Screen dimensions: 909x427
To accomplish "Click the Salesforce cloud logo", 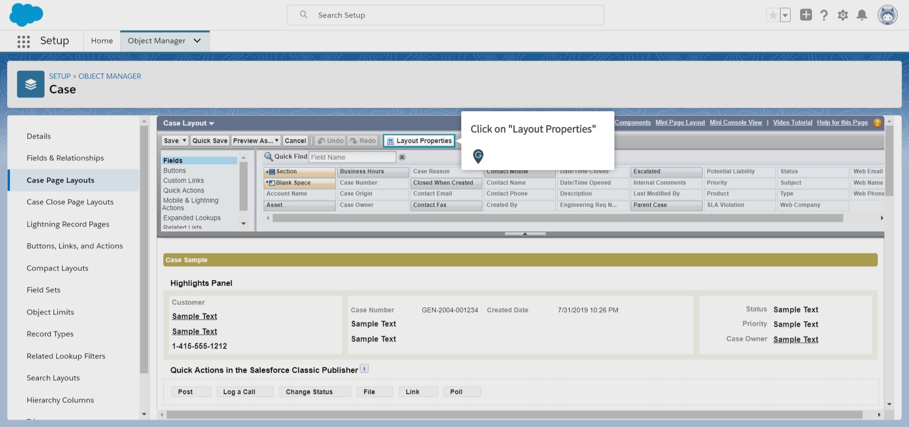I will [x=26, y=15].
